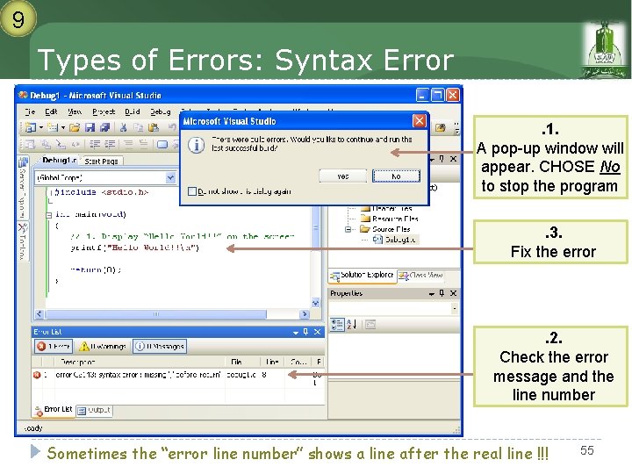Click the Uncomment Lines icon
This screenshot has width=632, height=474.
[x=143, y=144]
